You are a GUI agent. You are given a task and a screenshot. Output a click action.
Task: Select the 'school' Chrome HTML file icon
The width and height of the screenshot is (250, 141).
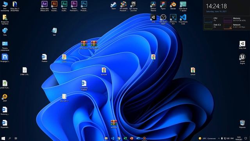tap(193, 71)
